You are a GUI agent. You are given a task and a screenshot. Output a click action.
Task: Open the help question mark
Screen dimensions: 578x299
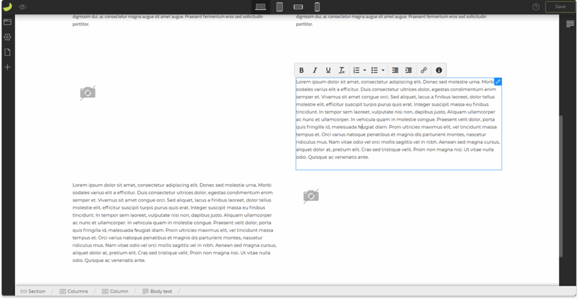[536, 7]
